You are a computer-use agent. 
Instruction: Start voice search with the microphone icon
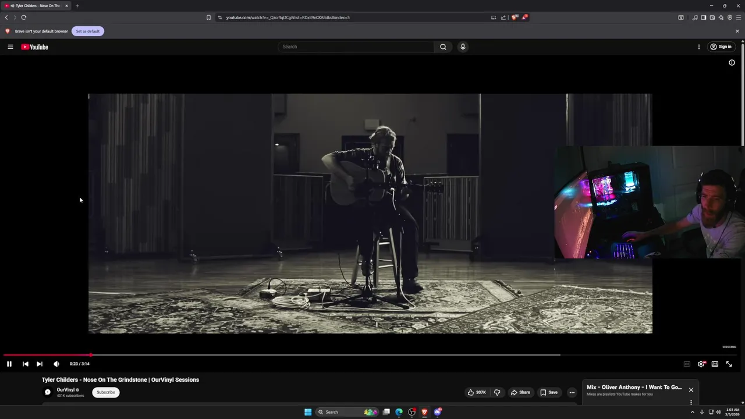463,47
